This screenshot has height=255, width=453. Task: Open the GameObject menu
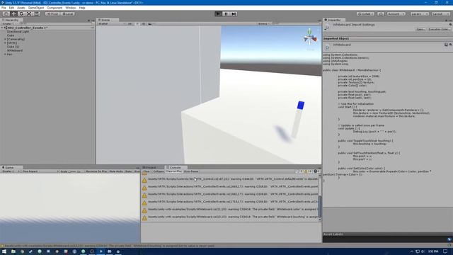tap(36, 8)
